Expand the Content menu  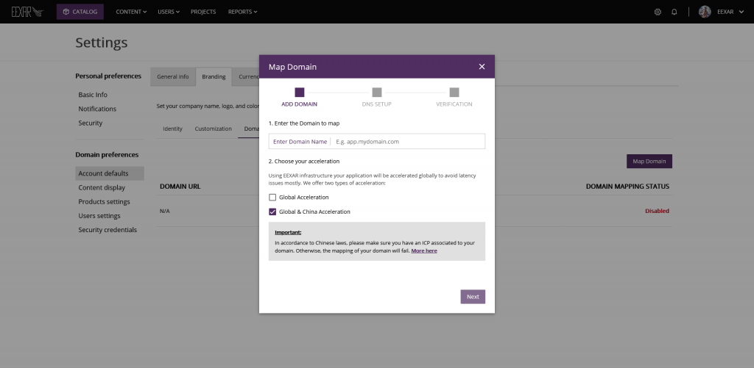pos(131,12)
